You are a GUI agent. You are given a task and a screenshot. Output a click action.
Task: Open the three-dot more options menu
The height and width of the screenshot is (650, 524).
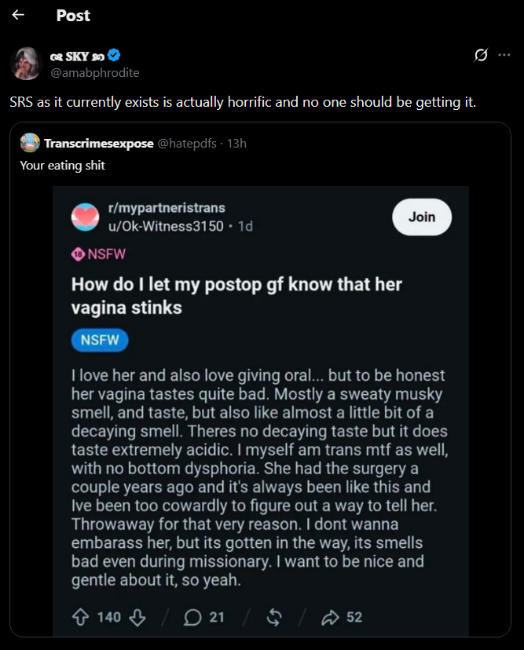tap(504, 55)
